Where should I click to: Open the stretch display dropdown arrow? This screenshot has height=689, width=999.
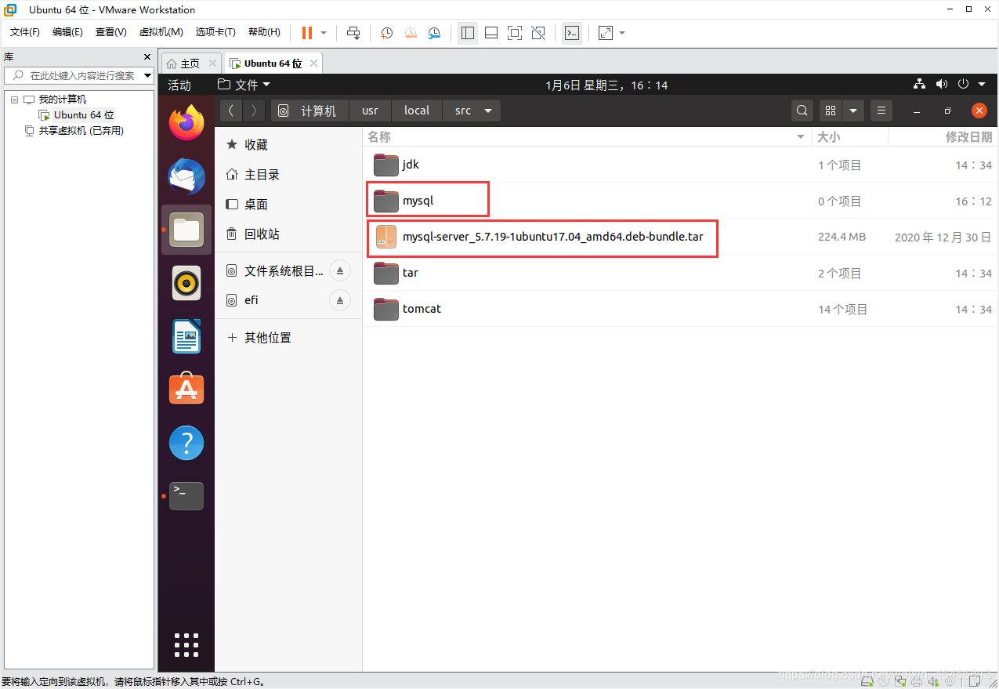tap(622, 33)
